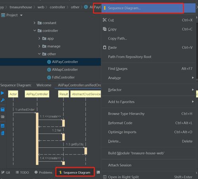Click the Problems warning icon

pos(36,172)
